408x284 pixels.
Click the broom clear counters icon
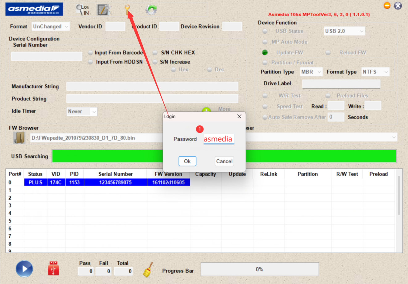(x=148, y=269)
